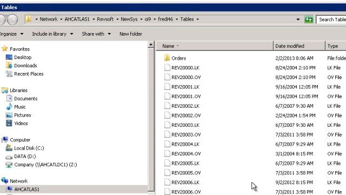Expand dropdown arrow after AHCATLAS1 breadcrumb

coord(94,19)
